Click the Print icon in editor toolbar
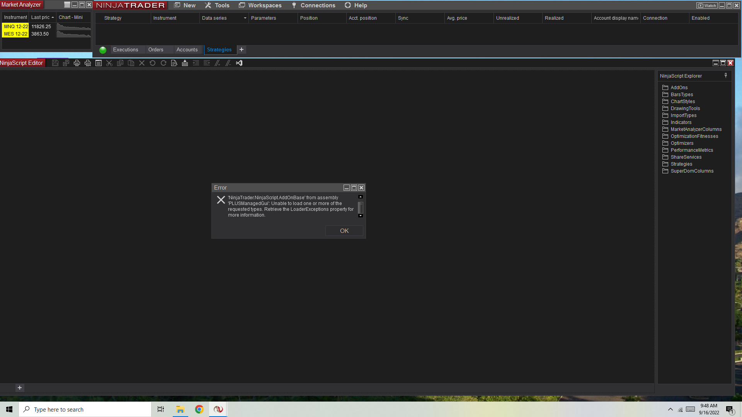The width and height of the screenshot is (742, 417). click(77, 63)
